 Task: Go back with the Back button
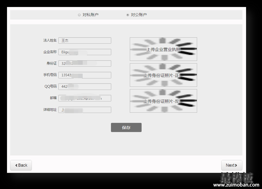coord(21,165)
